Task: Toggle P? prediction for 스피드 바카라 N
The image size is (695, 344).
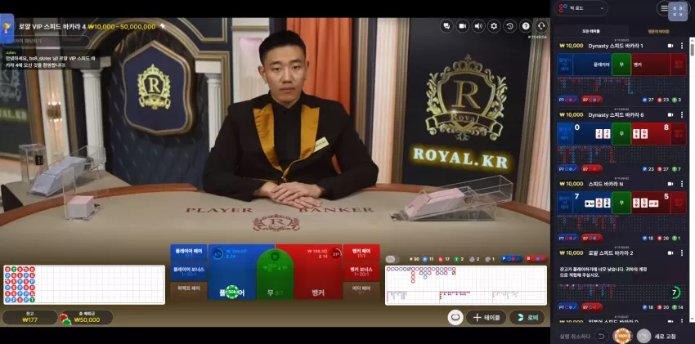Action: (567, 238)
